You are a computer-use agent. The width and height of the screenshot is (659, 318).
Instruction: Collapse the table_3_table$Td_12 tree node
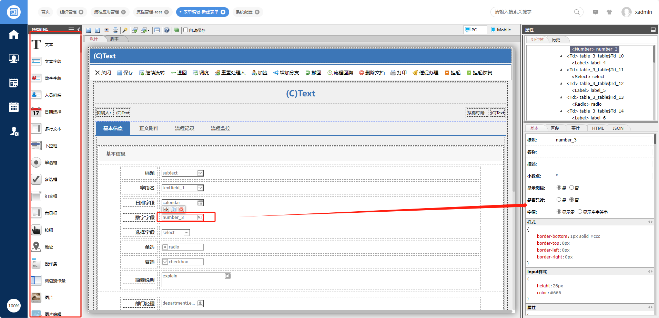[x=561, y=84]
